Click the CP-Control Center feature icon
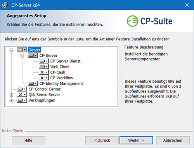Screen dimensions: 194x148 point(22,89)
